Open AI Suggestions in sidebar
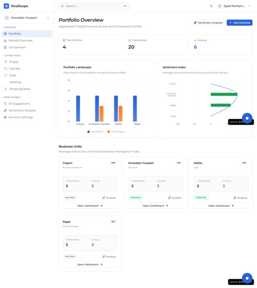257x288 pixels. (x=27, y=104)
